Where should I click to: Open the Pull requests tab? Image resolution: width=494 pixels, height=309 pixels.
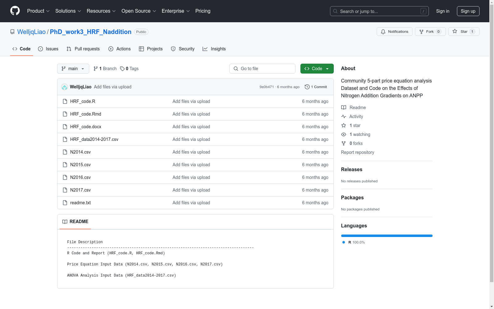click(83, 49)
